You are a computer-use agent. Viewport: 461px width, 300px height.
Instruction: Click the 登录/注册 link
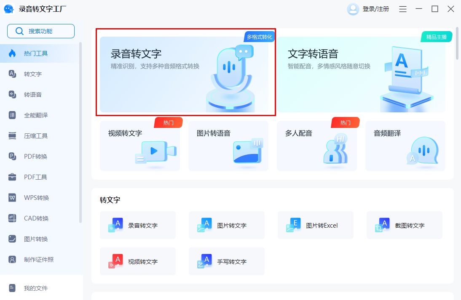coord(375,9)
